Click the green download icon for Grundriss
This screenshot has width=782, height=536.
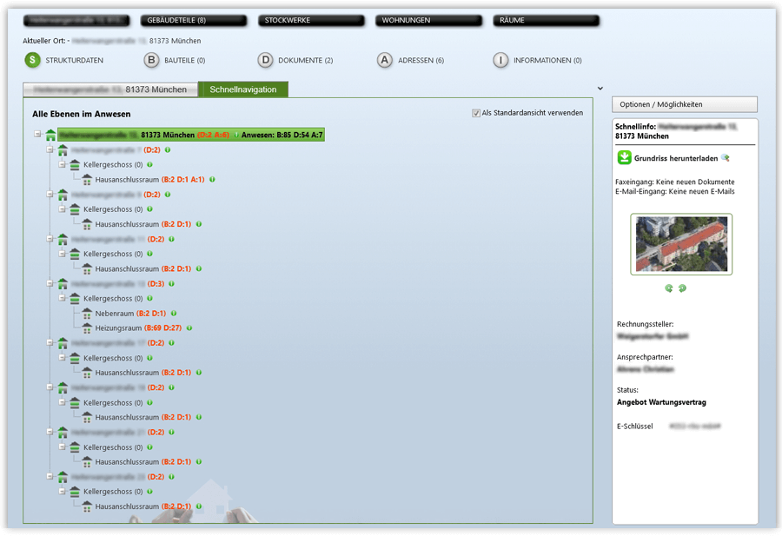click(623, 157)
